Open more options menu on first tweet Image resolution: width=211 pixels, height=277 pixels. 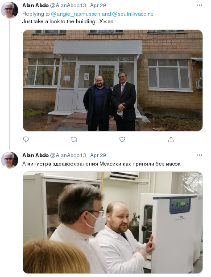[199, 5]
